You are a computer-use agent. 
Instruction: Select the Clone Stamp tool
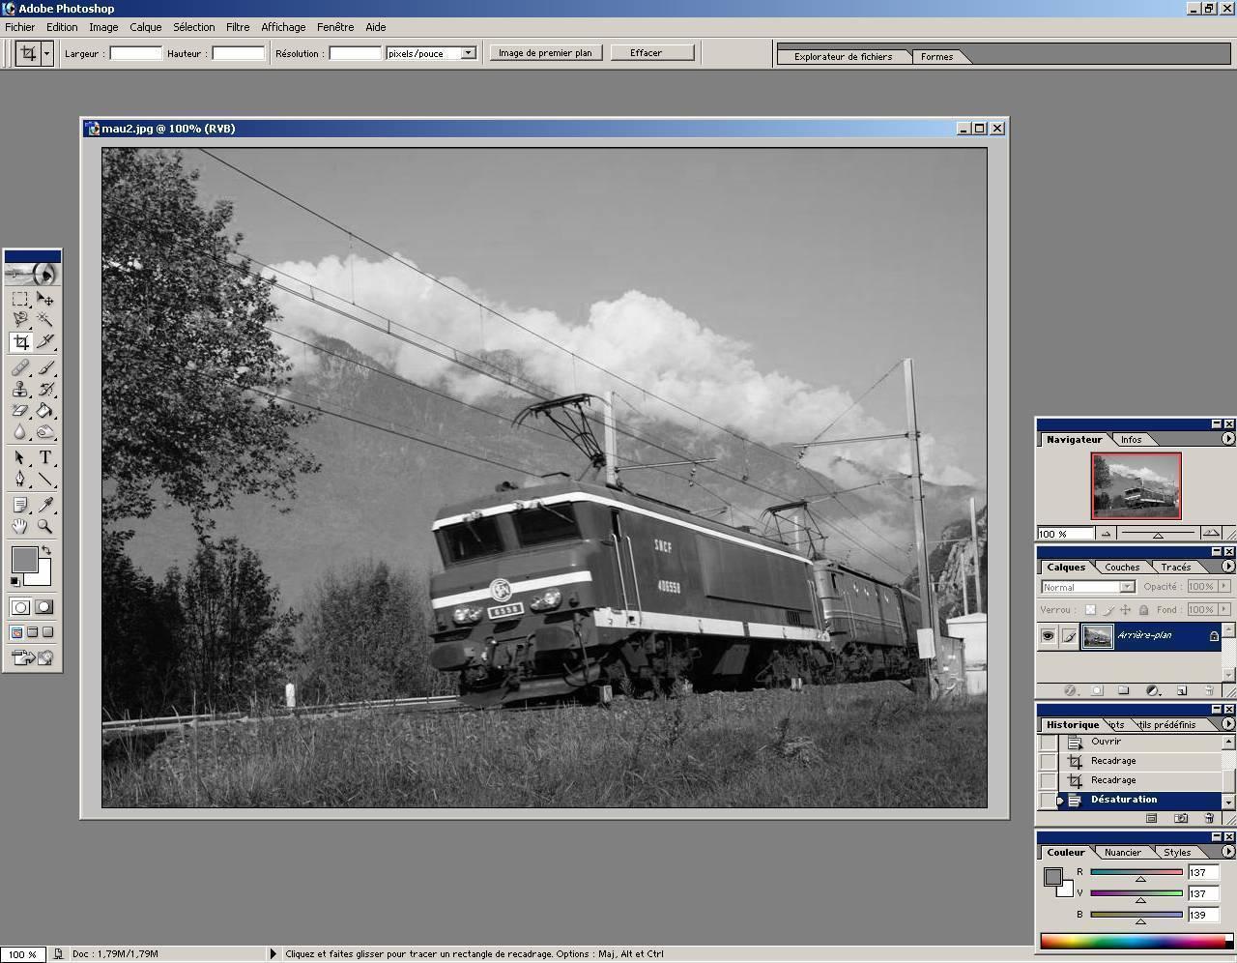(x=20, y=390)
